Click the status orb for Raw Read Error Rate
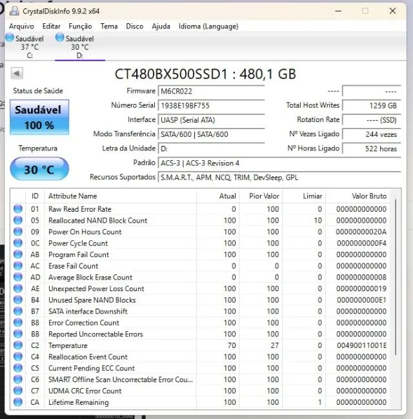The height and width of the screenshot is (419, 413). [x=18, y=209]
